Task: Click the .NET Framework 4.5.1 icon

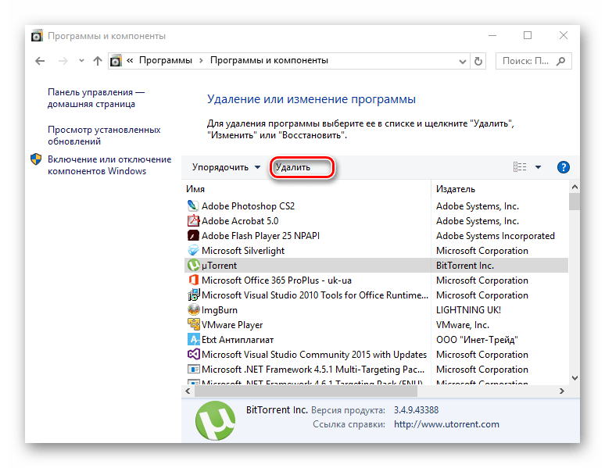Action: click(x=193, y=370)
